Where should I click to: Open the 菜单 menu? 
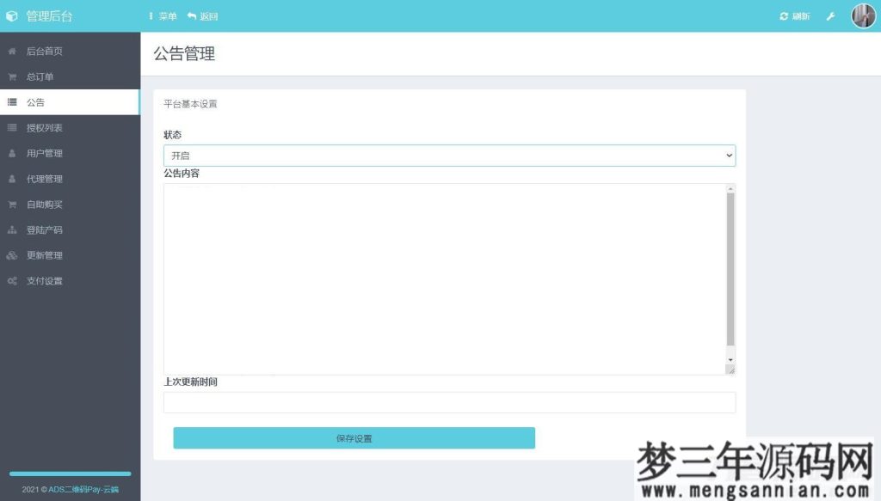point(163,15)
